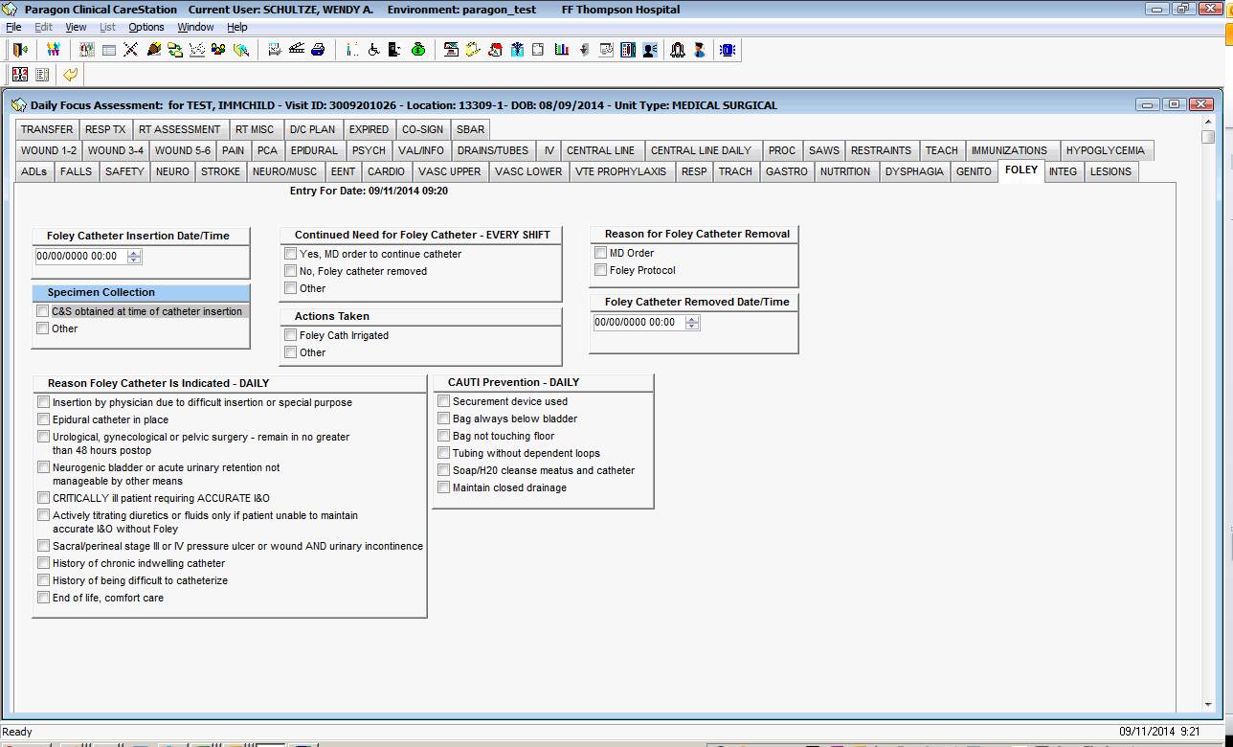Image resolution: width=1233 pixels, height=747 pixels.
Task: Open the LESIONS tab
Action: 1110,171
